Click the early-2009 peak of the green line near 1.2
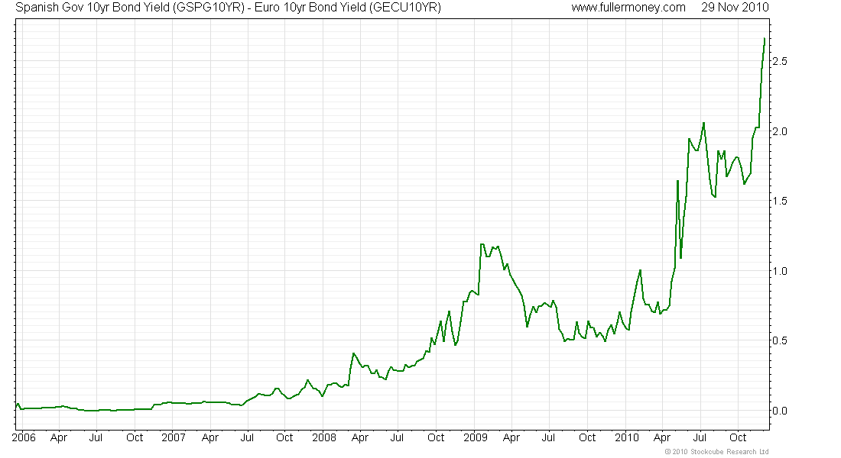 tap(482, 244)
